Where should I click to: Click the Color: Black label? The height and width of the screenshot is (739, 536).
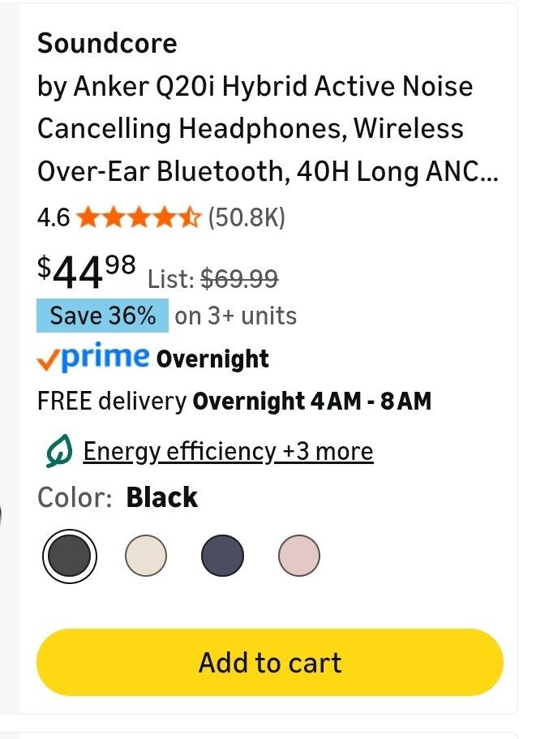click(118, 497)
